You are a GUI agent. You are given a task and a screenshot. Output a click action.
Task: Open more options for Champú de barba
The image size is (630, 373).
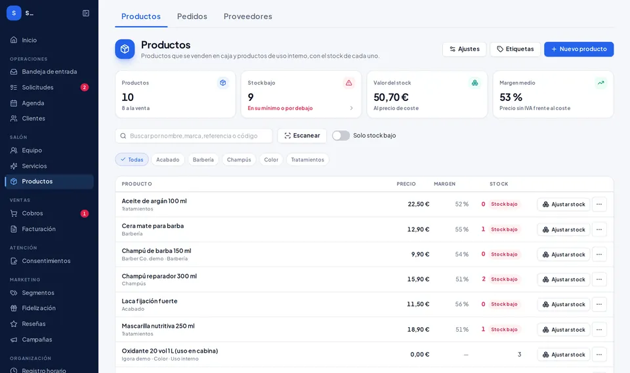tap(599, 254)
